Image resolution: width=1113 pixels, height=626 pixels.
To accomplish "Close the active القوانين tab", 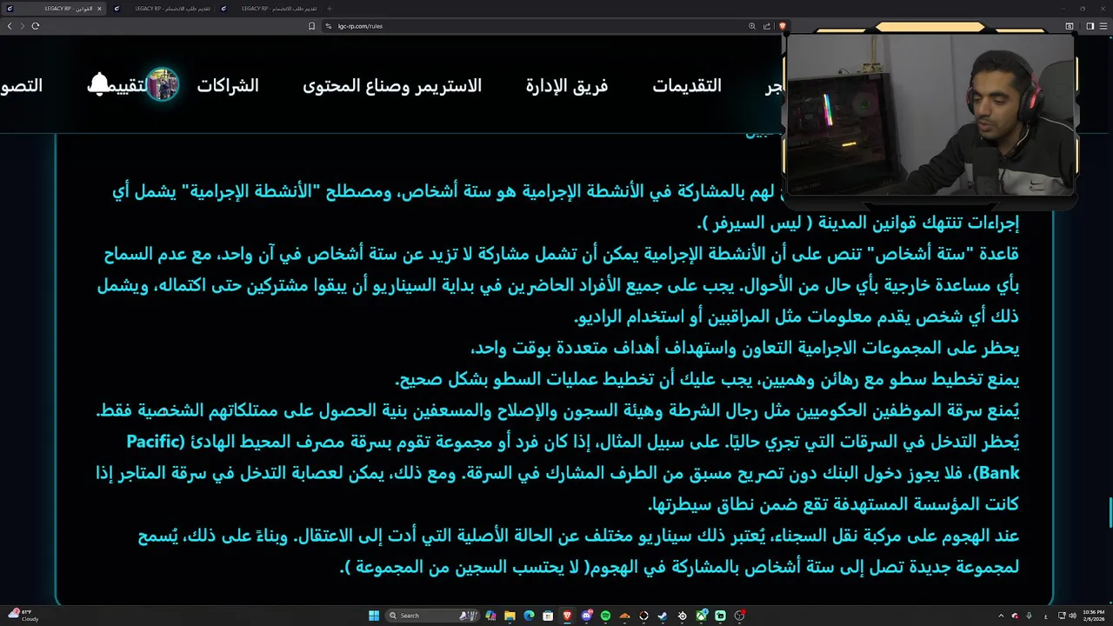I will click(100, 9).
